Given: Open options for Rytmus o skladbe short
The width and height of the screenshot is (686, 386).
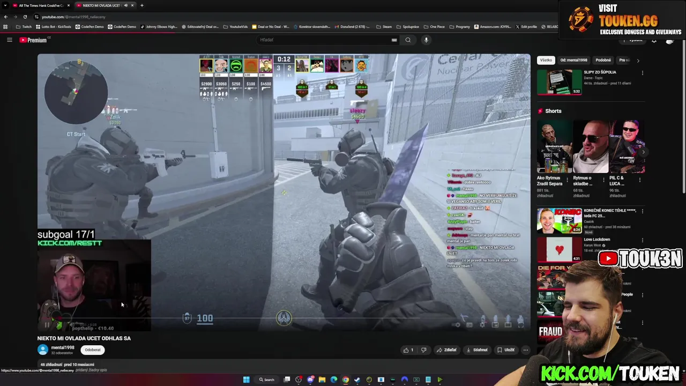Looking at the screenshot, I should 603,180.
